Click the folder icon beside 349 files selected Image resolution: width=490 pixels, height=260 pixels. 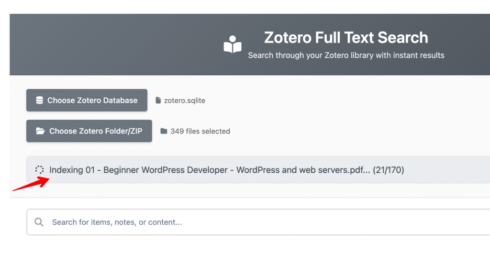tap(164, 131)
